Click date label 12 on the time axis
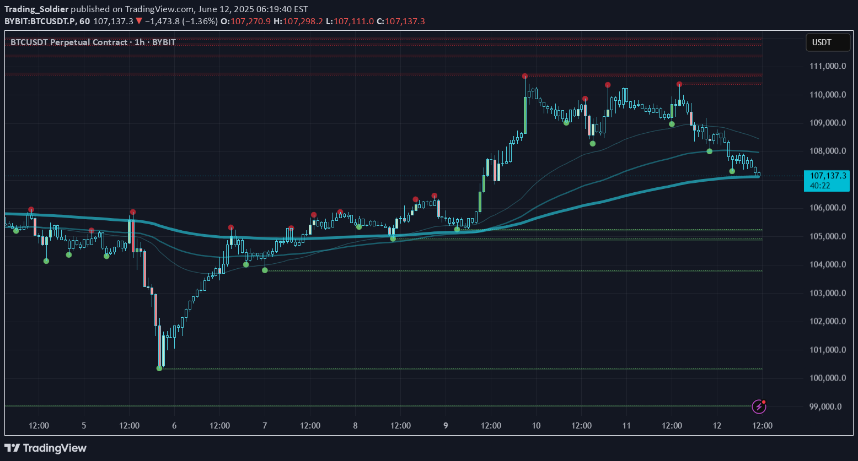 point(717,426)
